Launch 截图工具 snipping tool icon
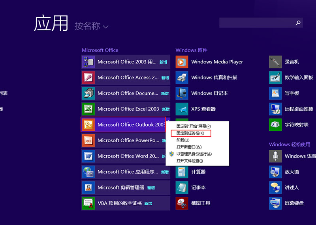Screen dimensions: 316x225 (x=182, y=203)
